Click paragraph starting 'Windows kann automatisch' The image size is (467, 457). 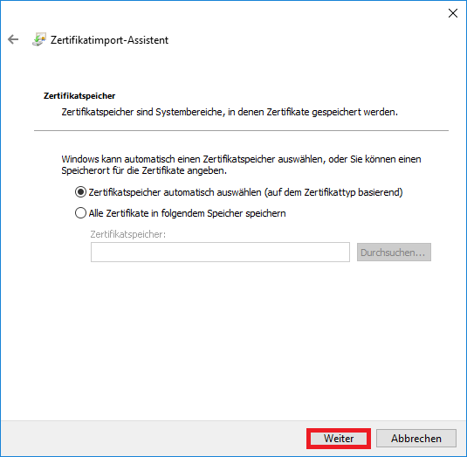pyautogui.click(x=241, y=164)
